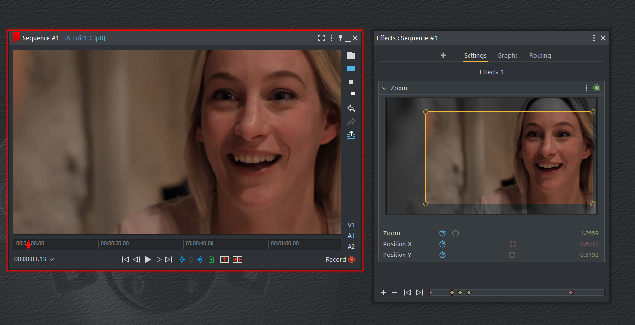Switch the sequence viewer to fullscreen
Viewport: 635px width, 325px height.
pos(321,38)
